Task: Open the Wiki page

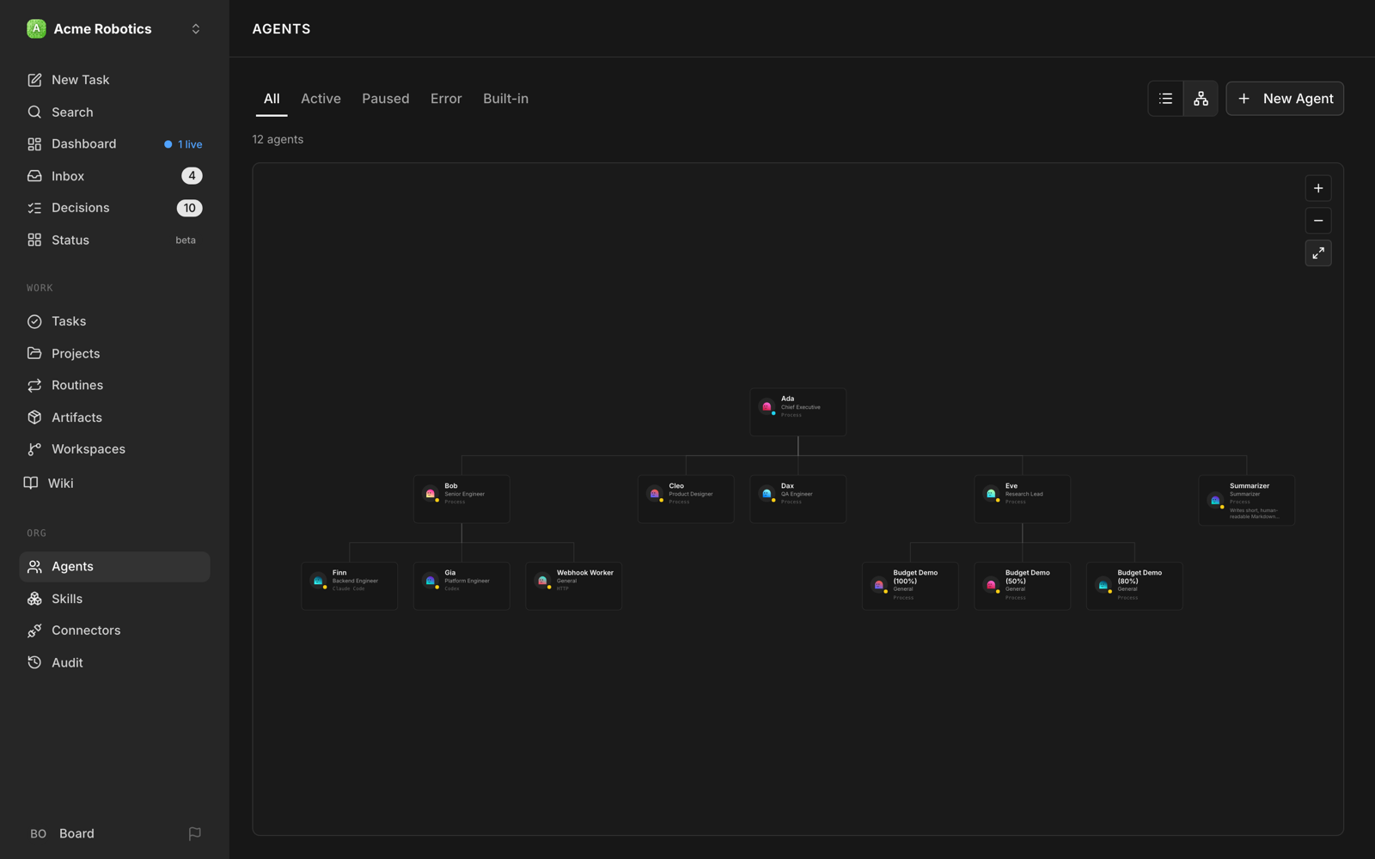Action: 114,484
